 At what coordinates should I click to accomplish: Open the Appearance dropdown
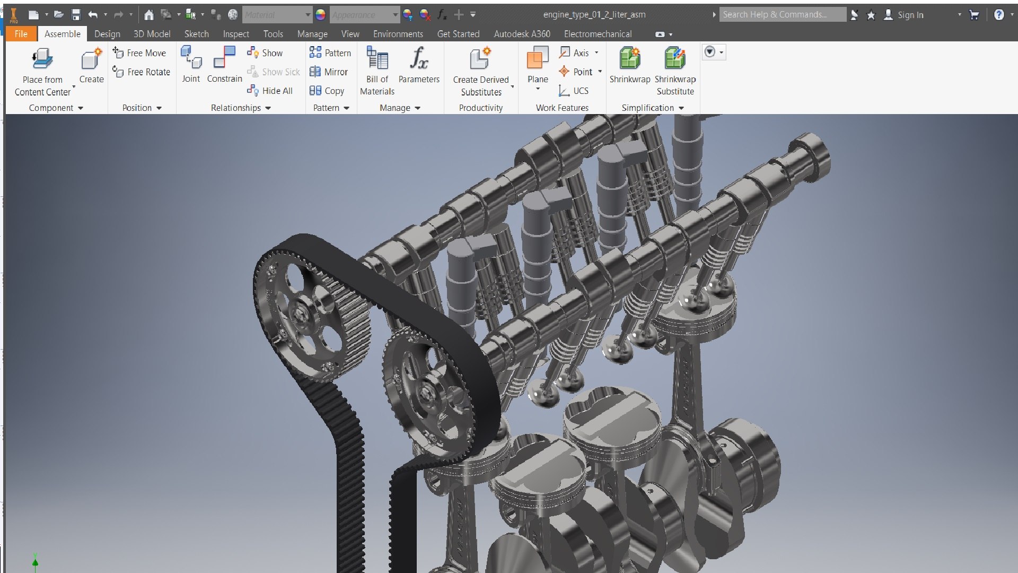[x=364, y=15]
